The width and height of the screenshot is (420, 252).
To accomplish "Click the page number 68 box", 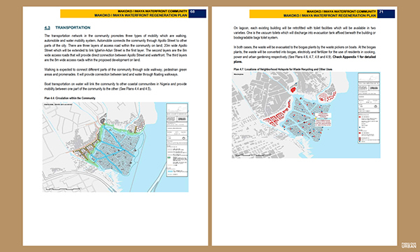I will tap(197, 13).
